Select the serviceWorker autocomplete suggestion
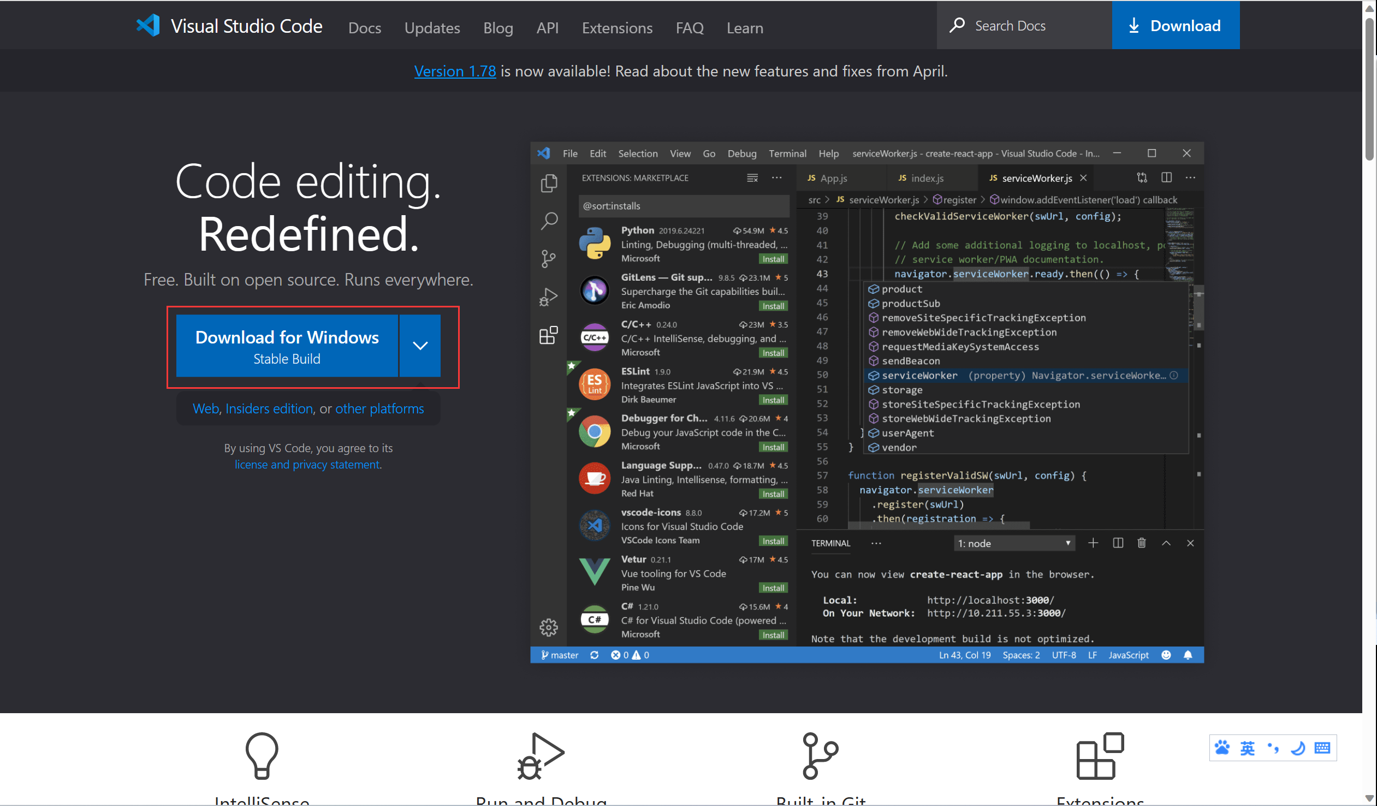The image size is (1377, 806). tap(1025, 375)
